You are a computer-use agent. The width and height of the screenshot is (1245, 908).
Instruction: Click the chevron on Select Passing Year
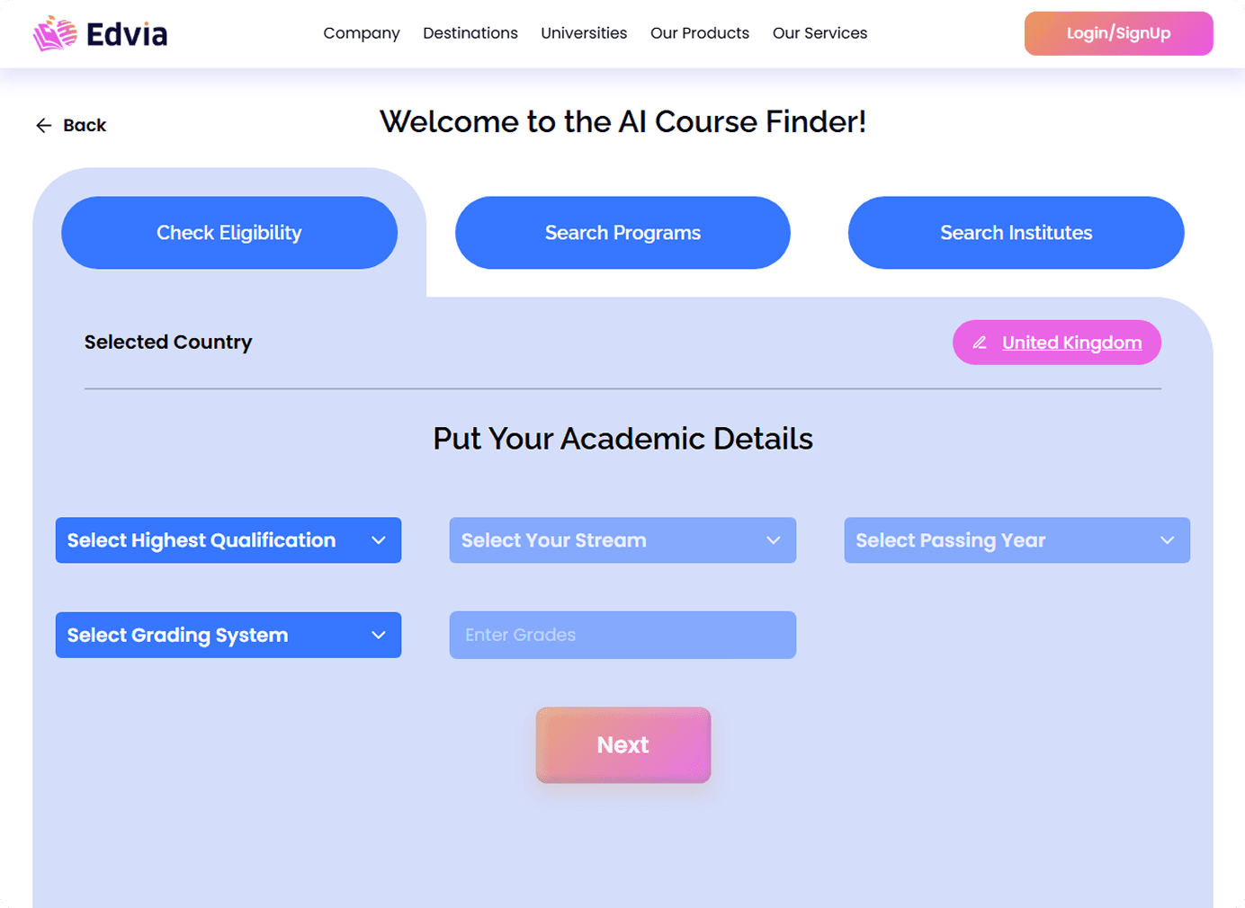pyautogui.click(x=1167, y=540)
